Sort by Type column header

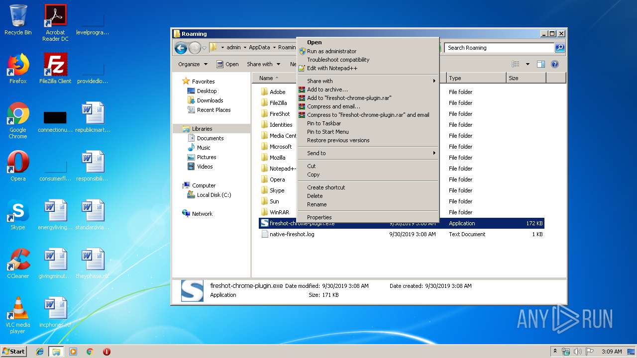(476, 78)
